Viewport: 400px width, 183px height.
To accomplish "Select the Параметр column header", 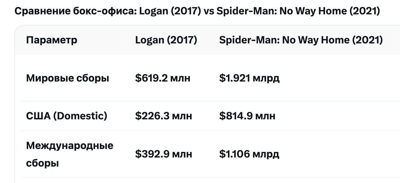I will coord(52,40).
